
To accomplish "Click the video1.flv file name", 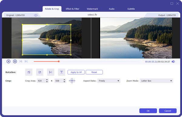I will click(92, 15).
